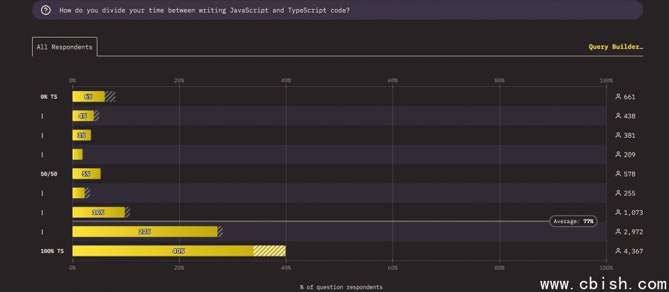Select the All Respondents tab
669x292 pixels.
tap(64, 47)
